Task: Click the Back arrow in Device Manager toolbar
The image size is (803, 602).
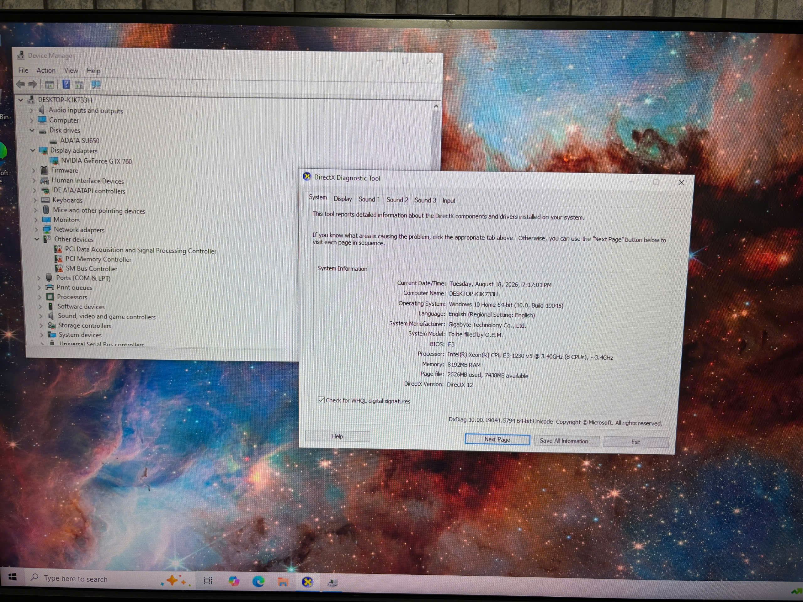Action: pos(20,84)
